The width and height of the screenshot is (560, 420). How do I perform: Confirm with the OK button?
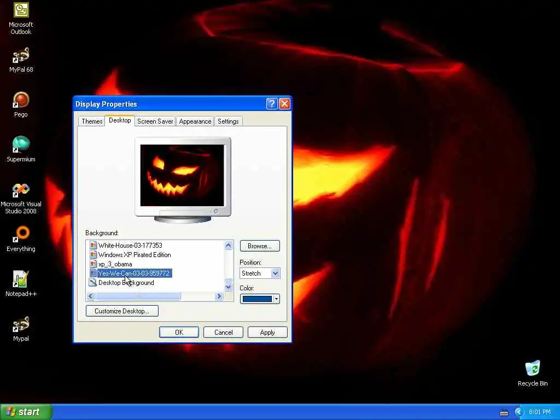179,332
